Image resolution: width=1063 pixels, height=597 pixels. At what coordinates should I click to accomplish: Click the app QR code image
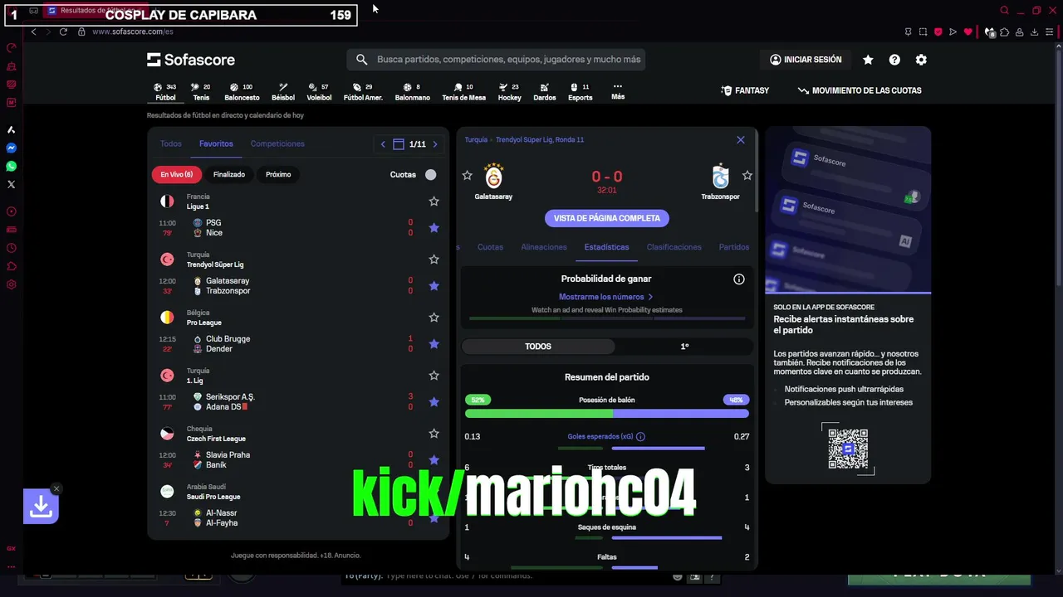coord(848,449)
